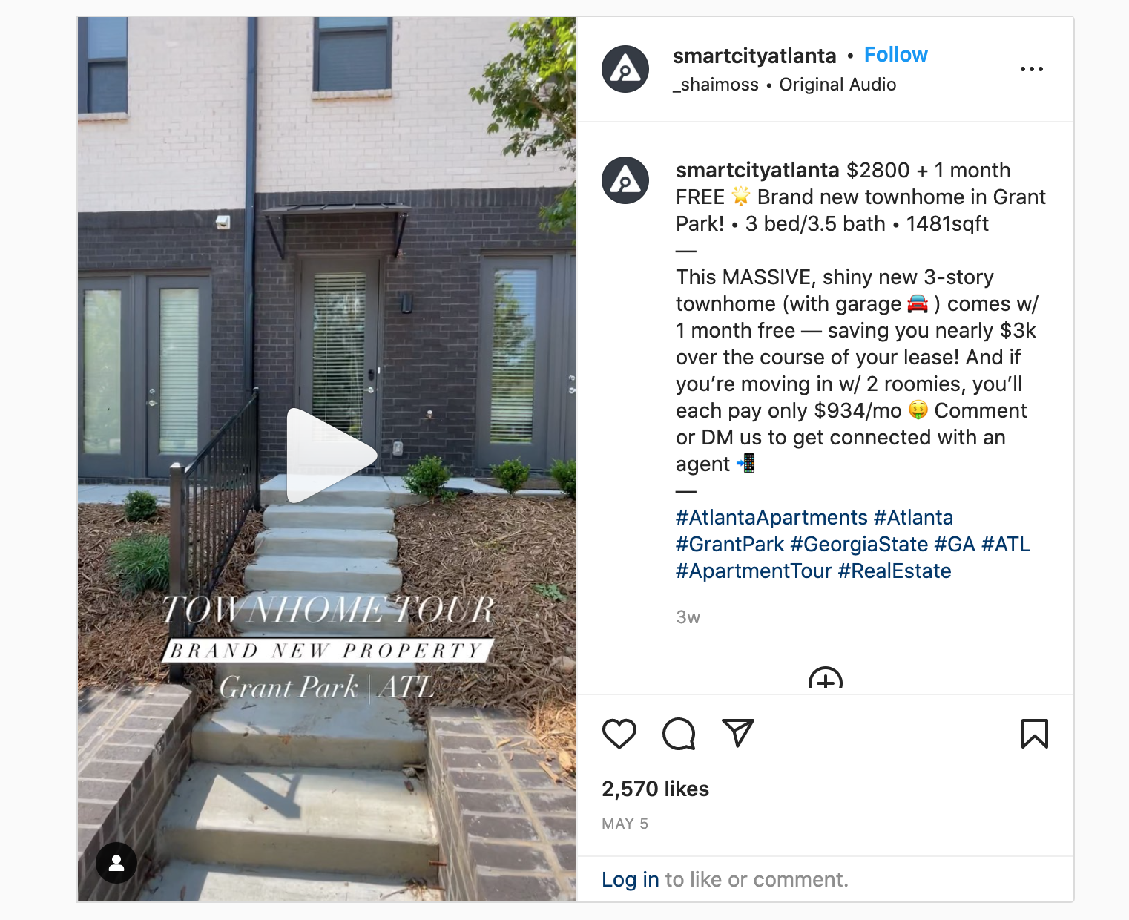Viewport: 1129px width, 920px height.
Task: Open comments via the speech bubble icon
Action: pyautogui.click(x=679, y=734)
